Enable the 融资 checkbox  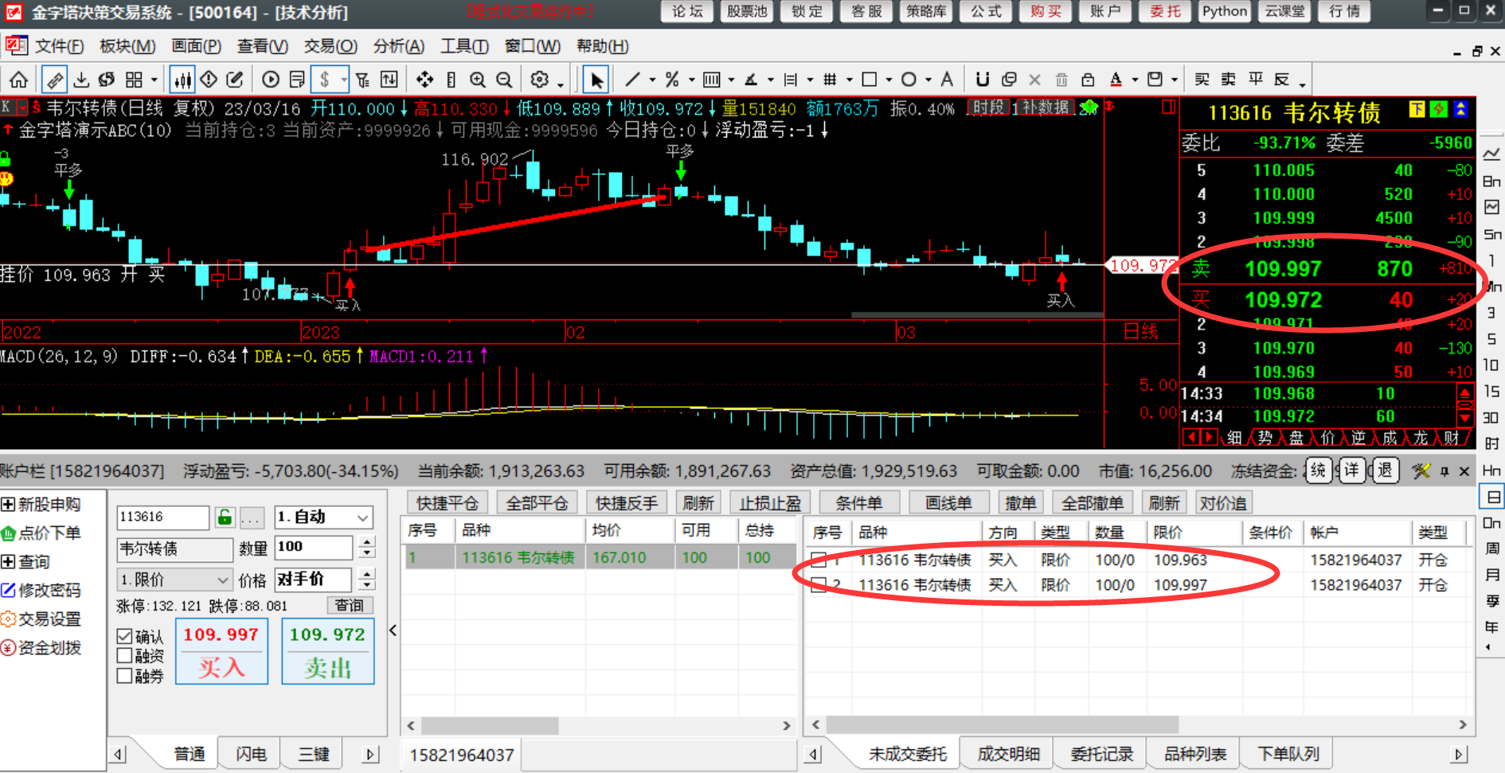click(x=124, y=656)
